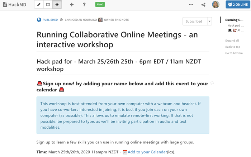Switch to edit mode with pencil icon
Image resolution: width=251 pixels, height=157 pixels.
click(x=39, y=5)
